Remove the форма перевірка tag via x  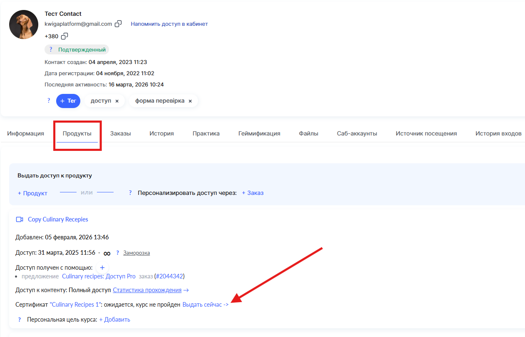click(190, 101)
